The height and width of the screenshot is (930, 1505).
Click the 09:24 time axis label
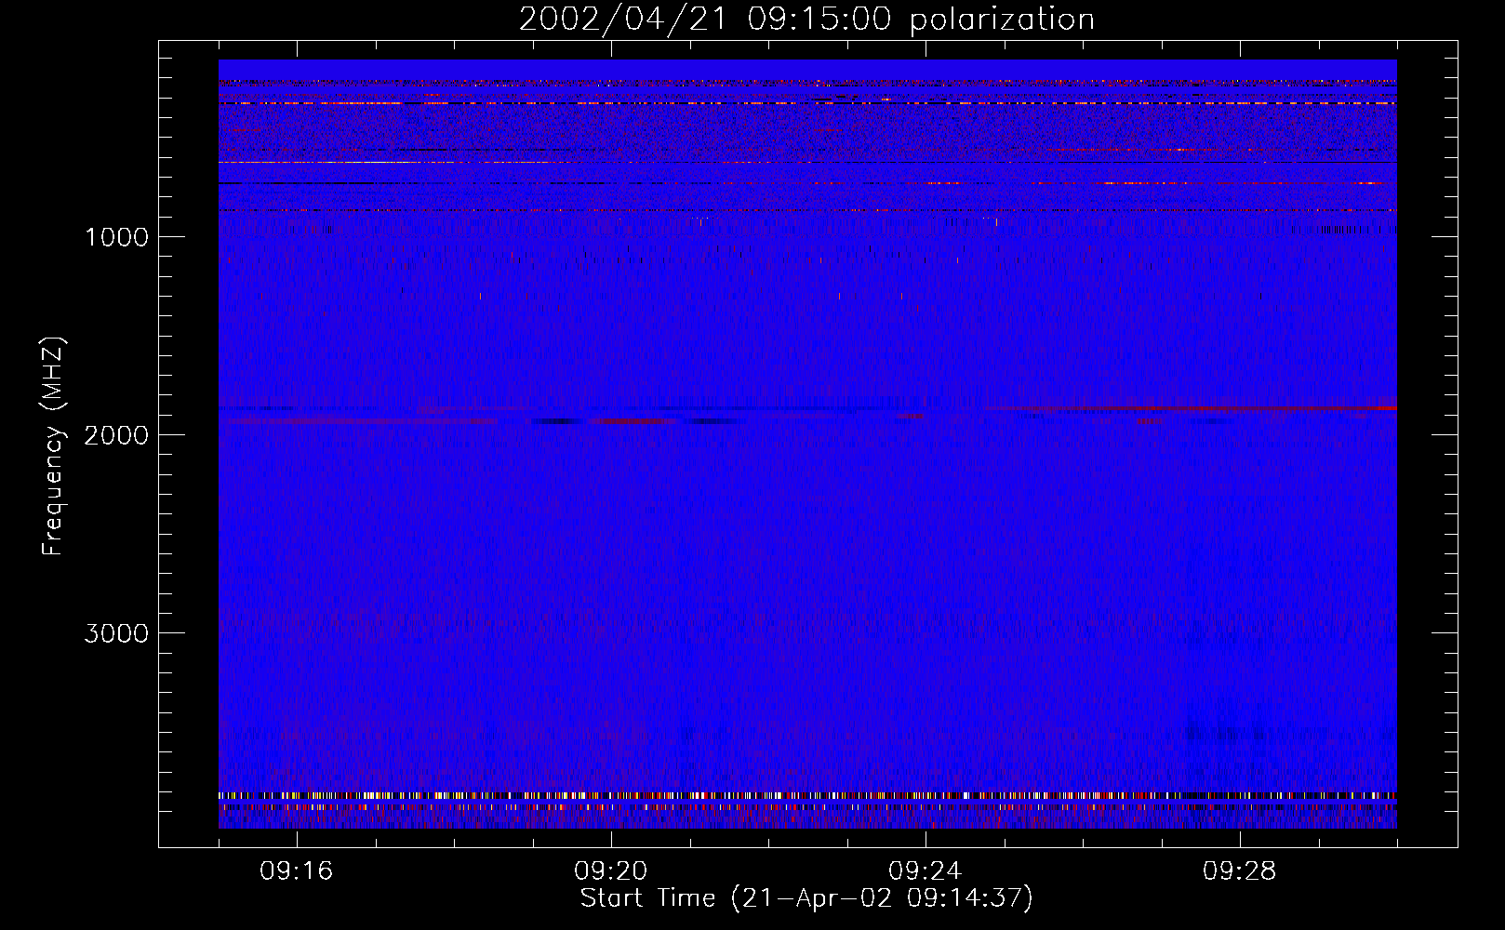926,871
